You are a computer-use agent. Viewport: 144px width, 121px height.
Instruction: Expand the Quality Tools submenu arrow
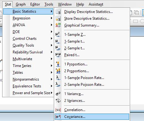tap(52, 45)
